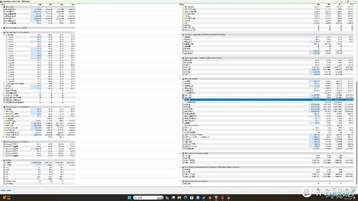Collapse the S.M.A.R.T. drive section
This screenshot has height=201, width=358.
181,35
